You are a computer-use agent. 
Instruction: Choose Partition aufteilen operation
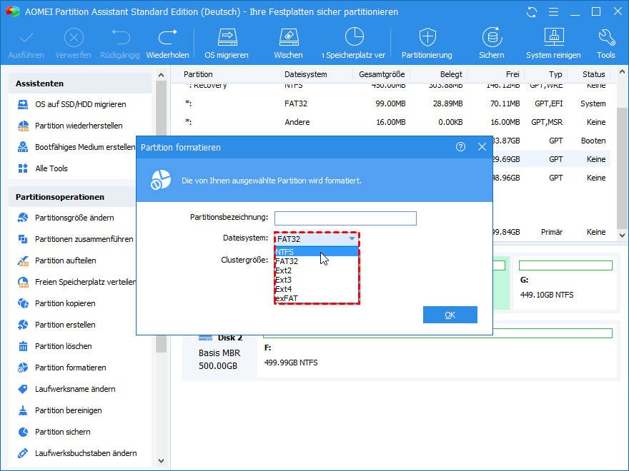click(x=57, y=260)
